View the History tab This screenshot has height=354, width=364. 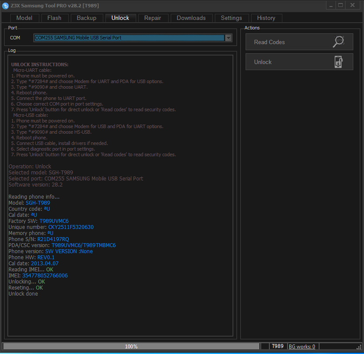266,18
